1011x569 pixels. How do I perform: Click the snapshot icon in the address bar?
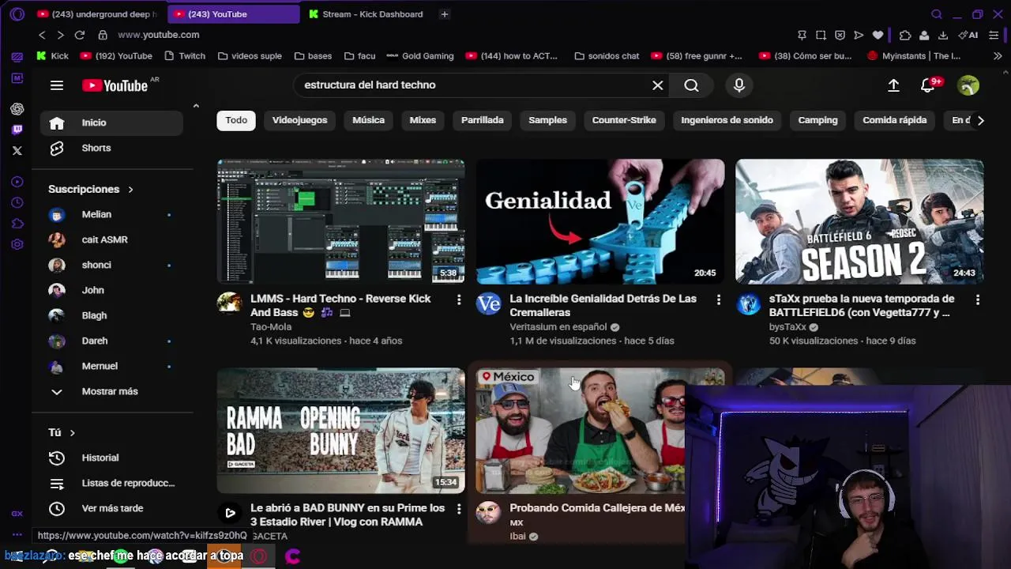821,35
